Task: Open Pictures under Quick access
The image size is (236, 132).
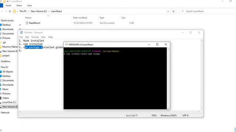Action: click(x=6, y=38)
